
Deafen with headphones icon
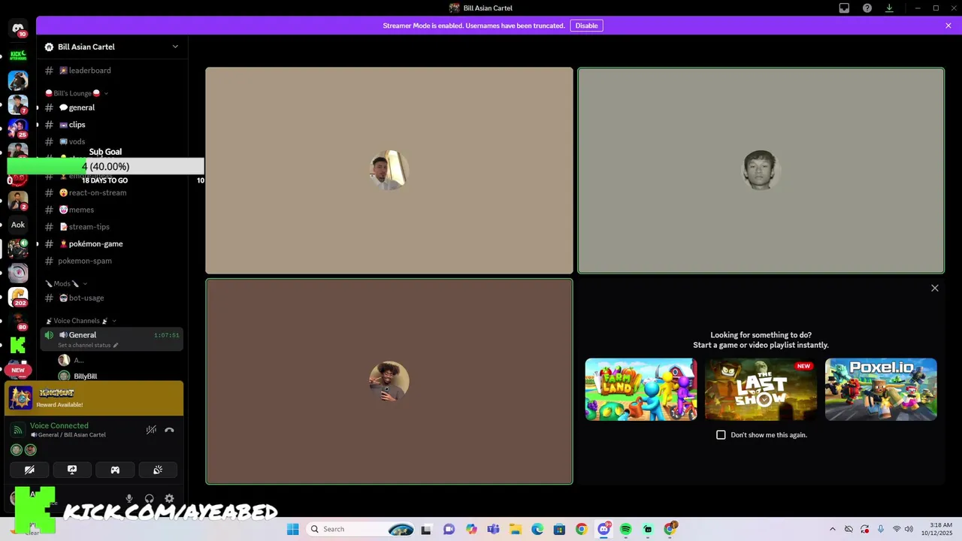point(150,499)
